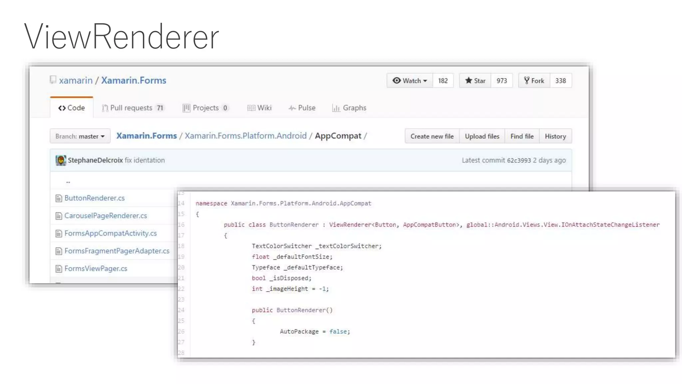Fork the repository
Image resolution: width=682 pixels, height=384 pixels.
(x=534, y=81)
